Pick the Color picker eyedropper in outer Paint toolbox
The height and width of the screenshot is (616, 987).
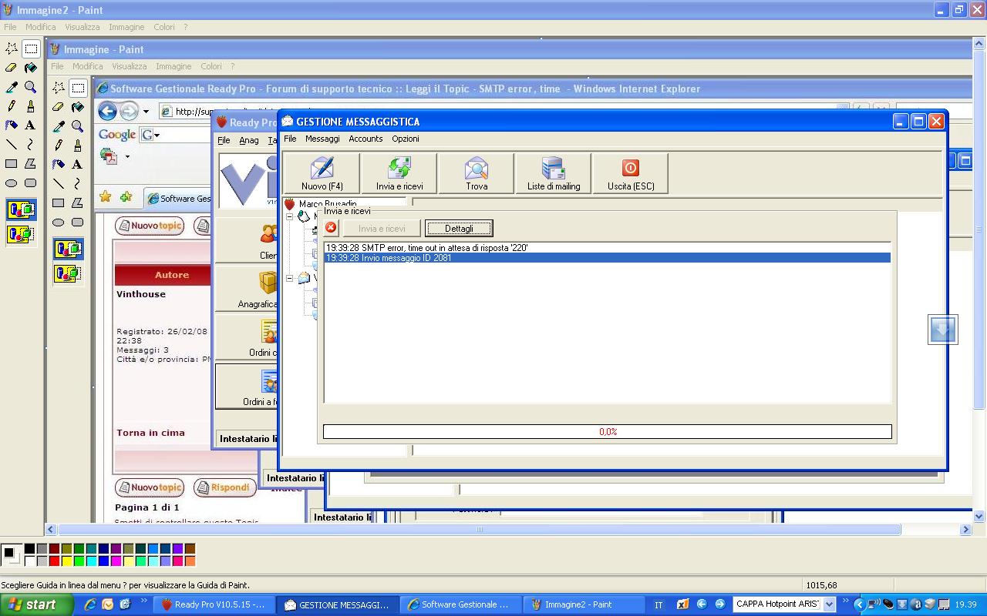(12, 87)
